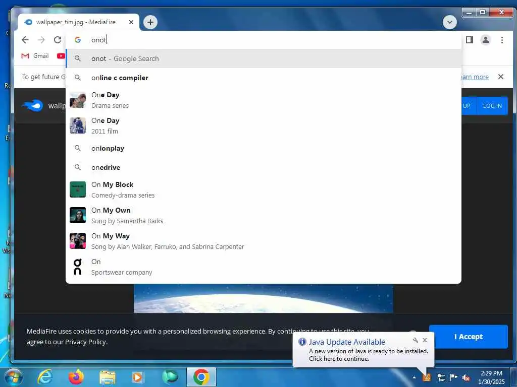Click the Google icon in address bar
The height and width of the screenshot is (387, 517).
(x=78, y=40)
